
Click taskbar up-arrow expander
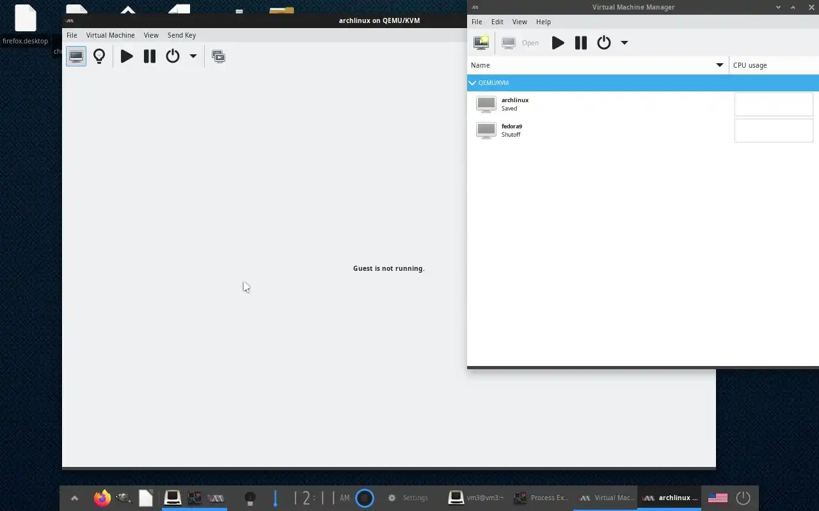coord(74,498)
